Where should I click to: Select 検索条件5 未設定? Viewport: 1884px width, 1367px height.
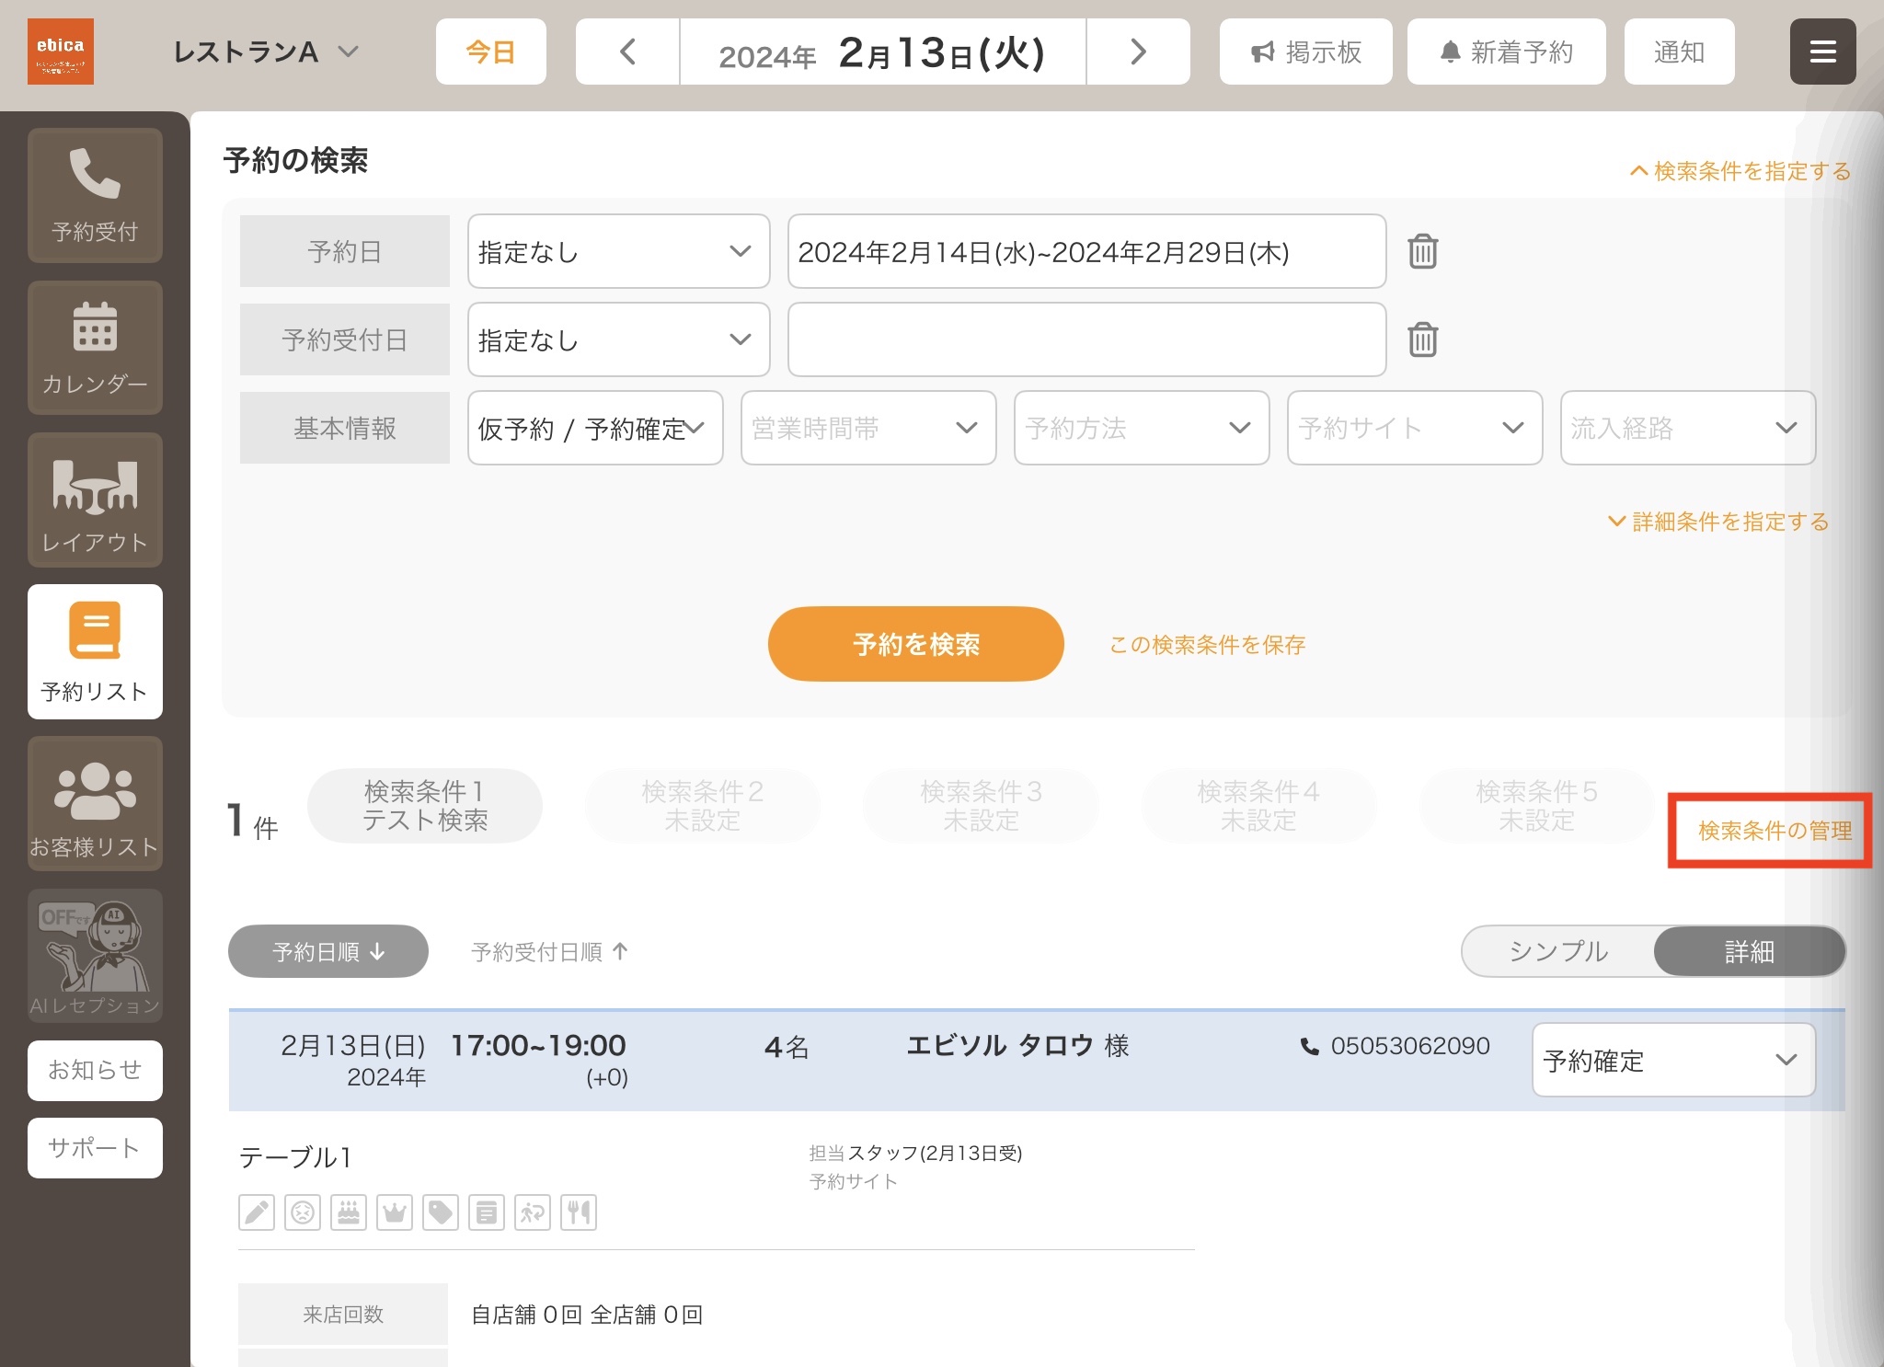(x=1536, y=806)
